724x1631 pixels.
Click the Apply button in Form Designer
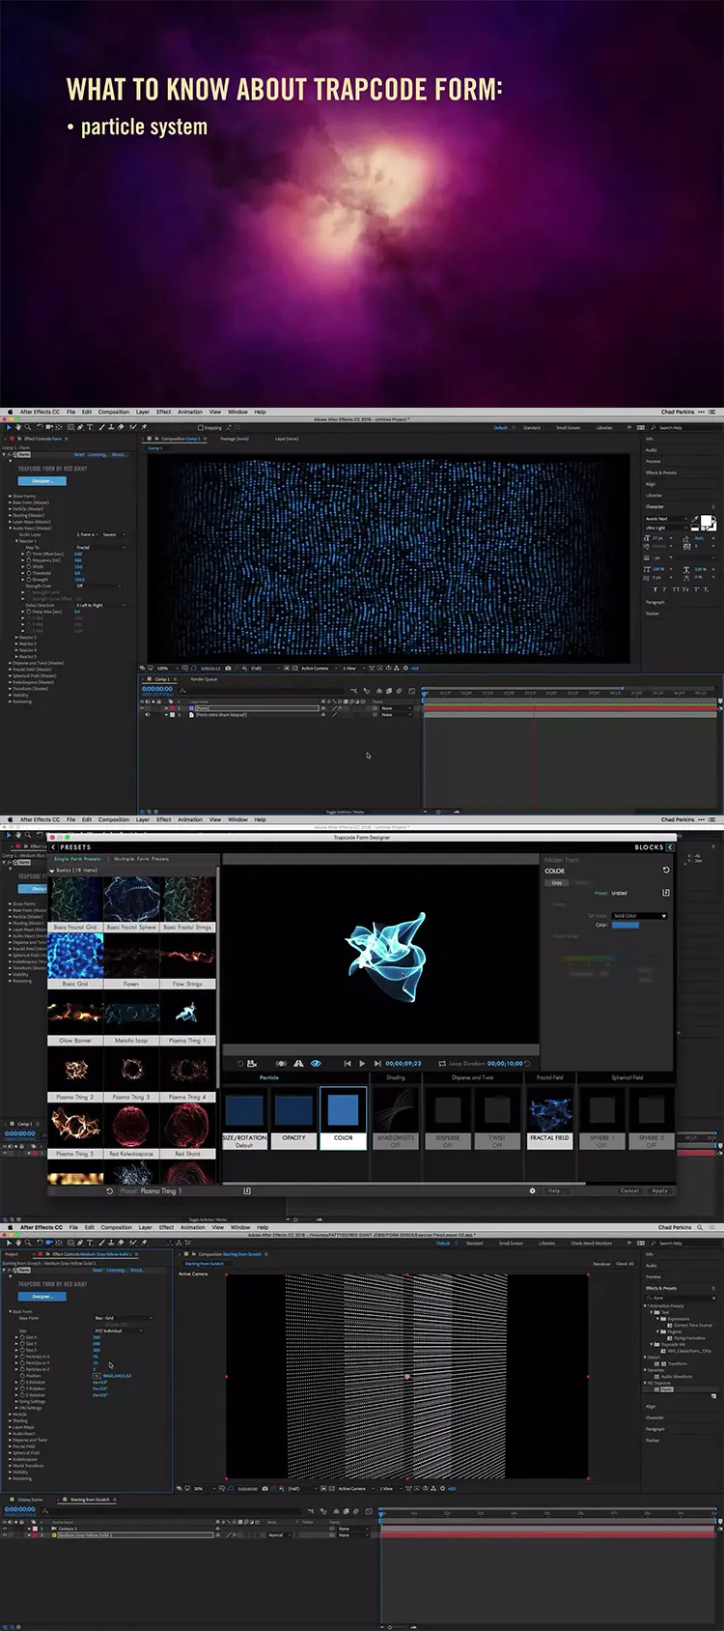coord(659,1190)
